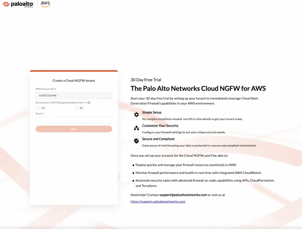Image resolution: width=302 pixels, height=229 pixels.
Task: Focus the AWS Account ID field
Action: pos(74,96)
